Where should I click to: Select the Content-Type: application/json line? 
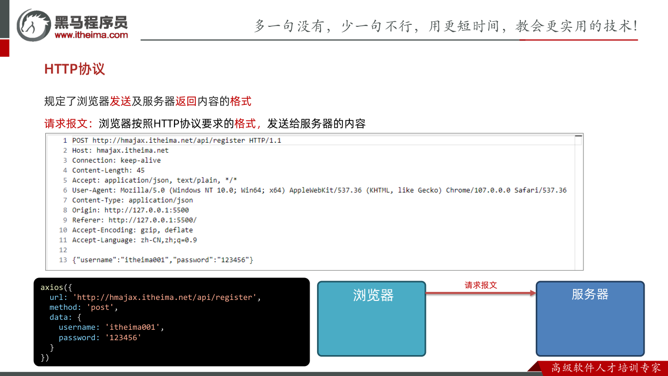(132, 200)
